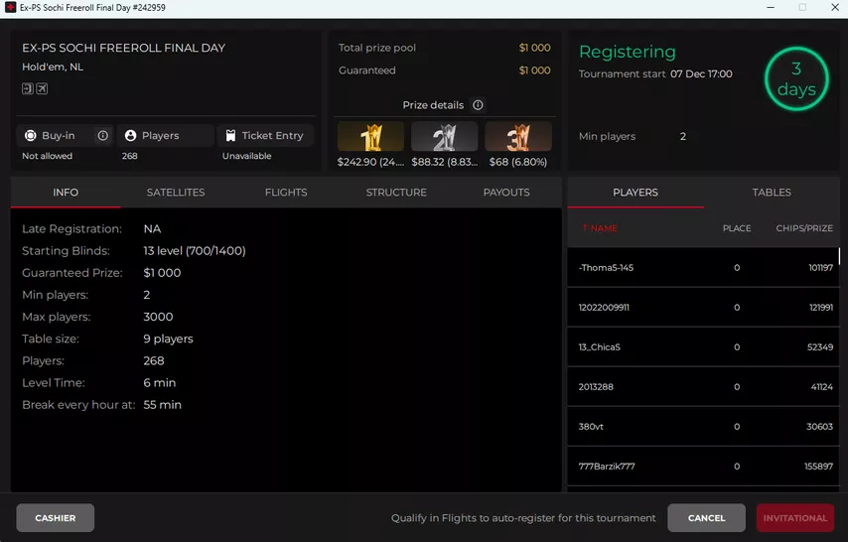Click the Players person icon
This screenshot has width=848, height=542.
pos(130,136)
